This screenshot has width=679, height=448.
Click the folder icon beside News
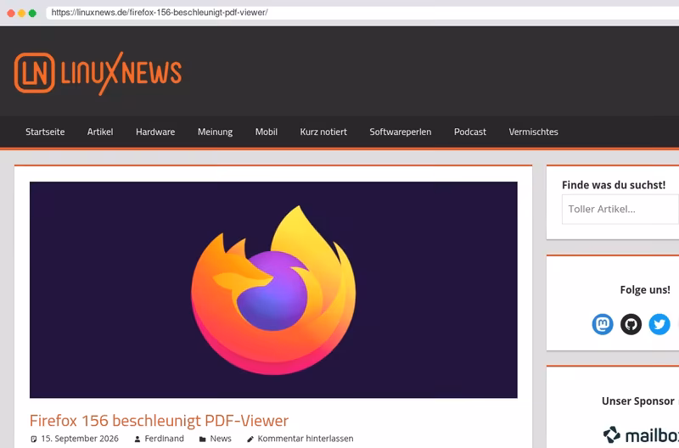point(202,439)
